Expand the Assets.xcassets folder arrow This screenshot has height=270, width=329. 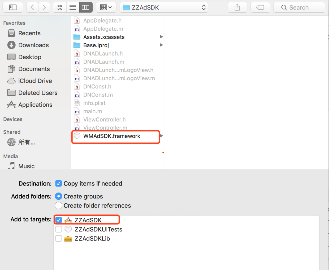point(161,37)
